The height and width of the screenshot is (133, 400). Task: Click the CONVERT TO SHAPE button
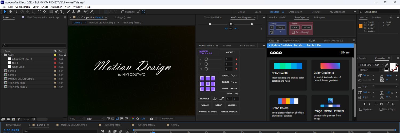[208, 112]
